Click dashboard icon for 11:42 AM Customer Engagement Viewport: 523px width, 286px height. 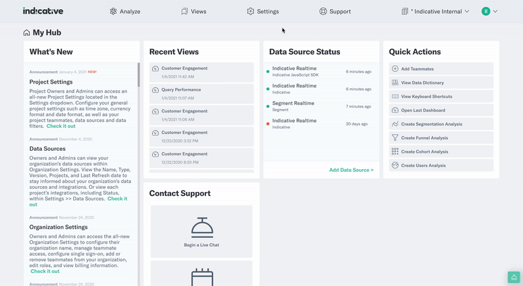click(156, 69)
